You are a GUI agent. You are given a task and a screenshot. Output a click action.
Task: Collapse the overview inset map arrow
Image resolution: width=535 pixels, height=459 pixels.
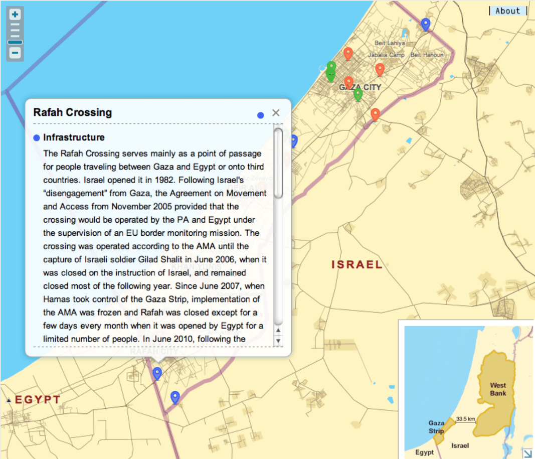pos(527,453)
